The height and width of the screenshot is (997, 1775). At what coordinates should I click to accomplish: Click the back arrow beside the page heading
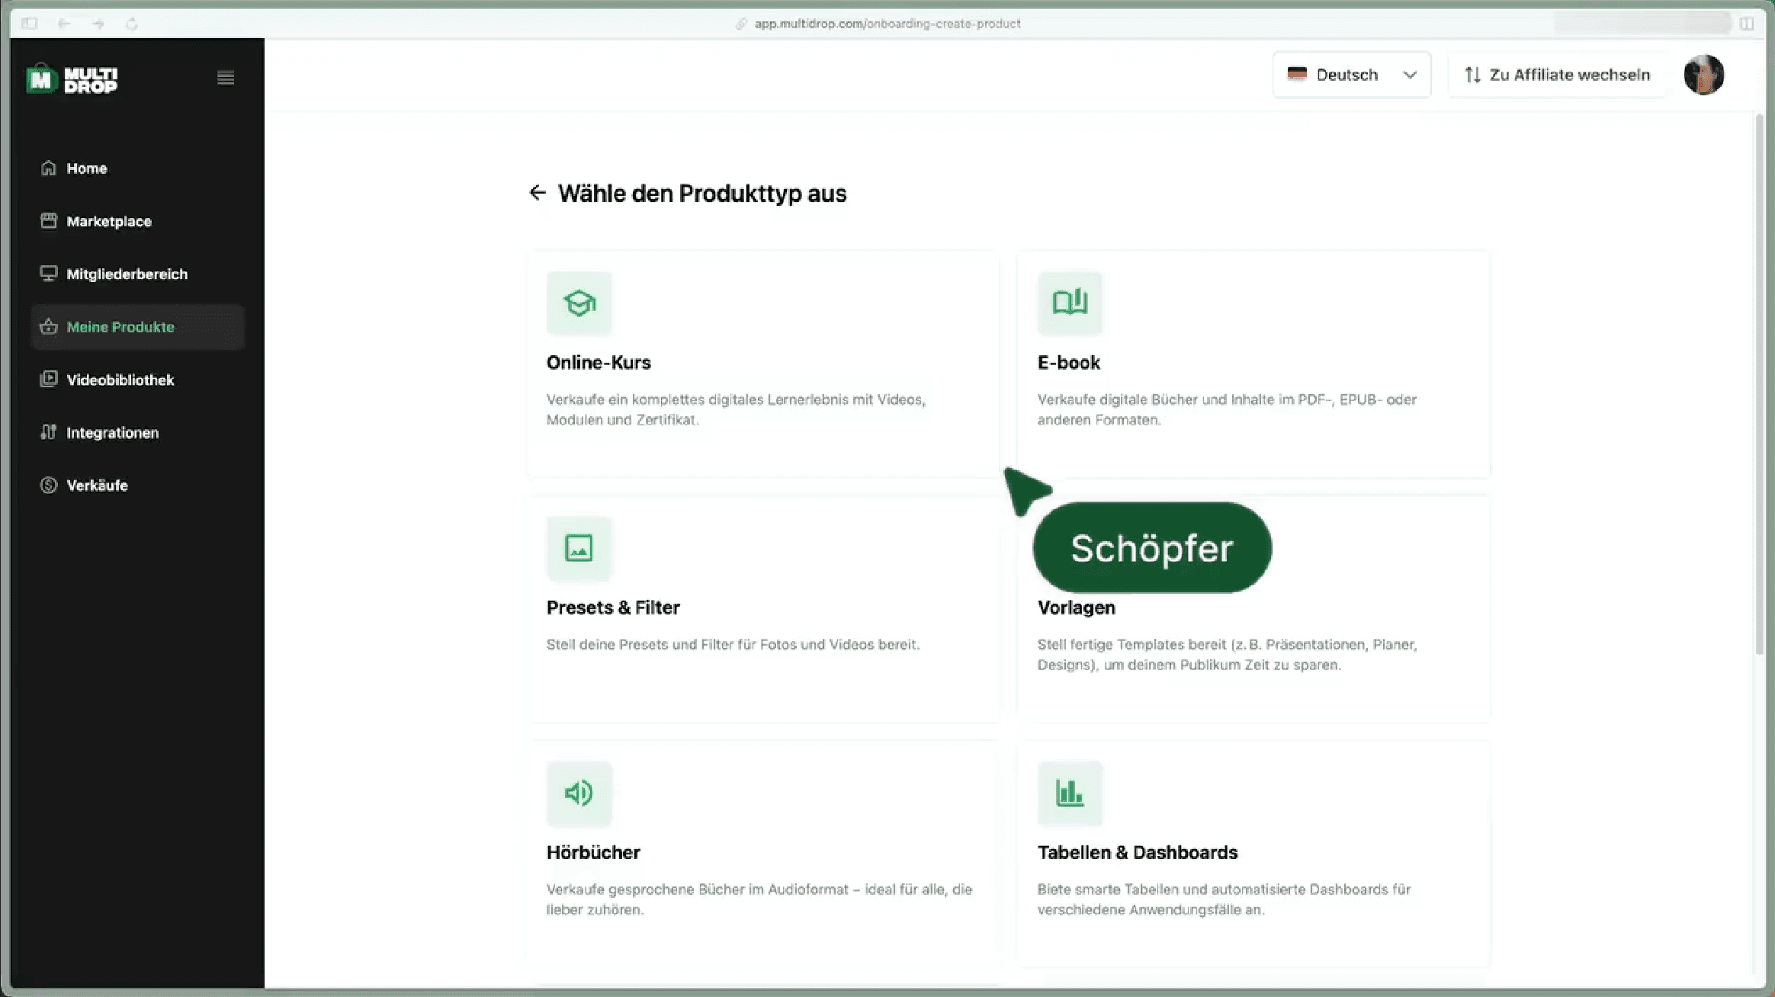coord(538,193)
